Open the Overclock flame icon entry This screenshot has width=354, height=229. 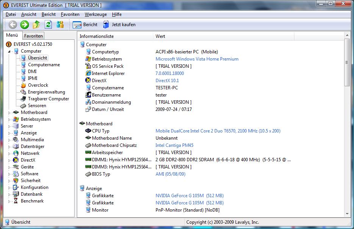tap(23, 85)
